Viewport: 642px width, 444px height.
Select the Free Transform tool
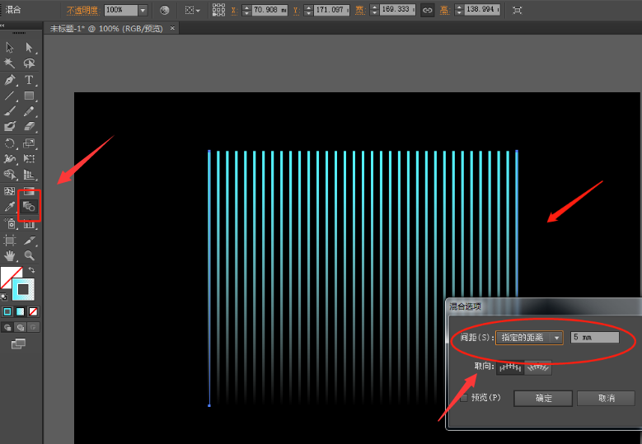(x=29, y=159)
